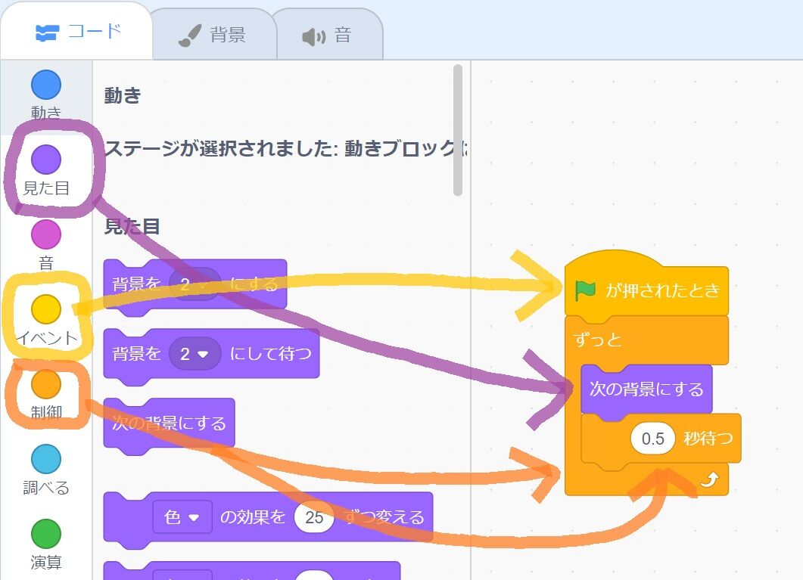Click the palette 次の背景にする block
This screenshot has width=803, height=580.
[169, 423]
